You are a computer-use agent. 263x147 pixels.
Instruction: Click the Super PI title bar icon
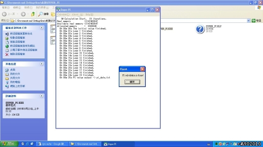pyautogui.click(x=58, y=10)
